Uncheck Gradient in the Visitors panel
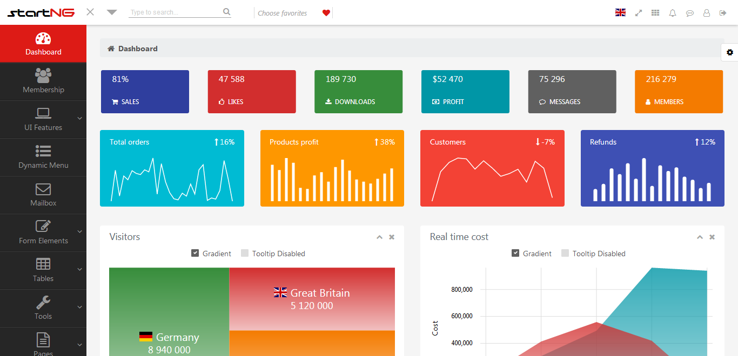Screen dimensions: 738x356 pos(195,253)
